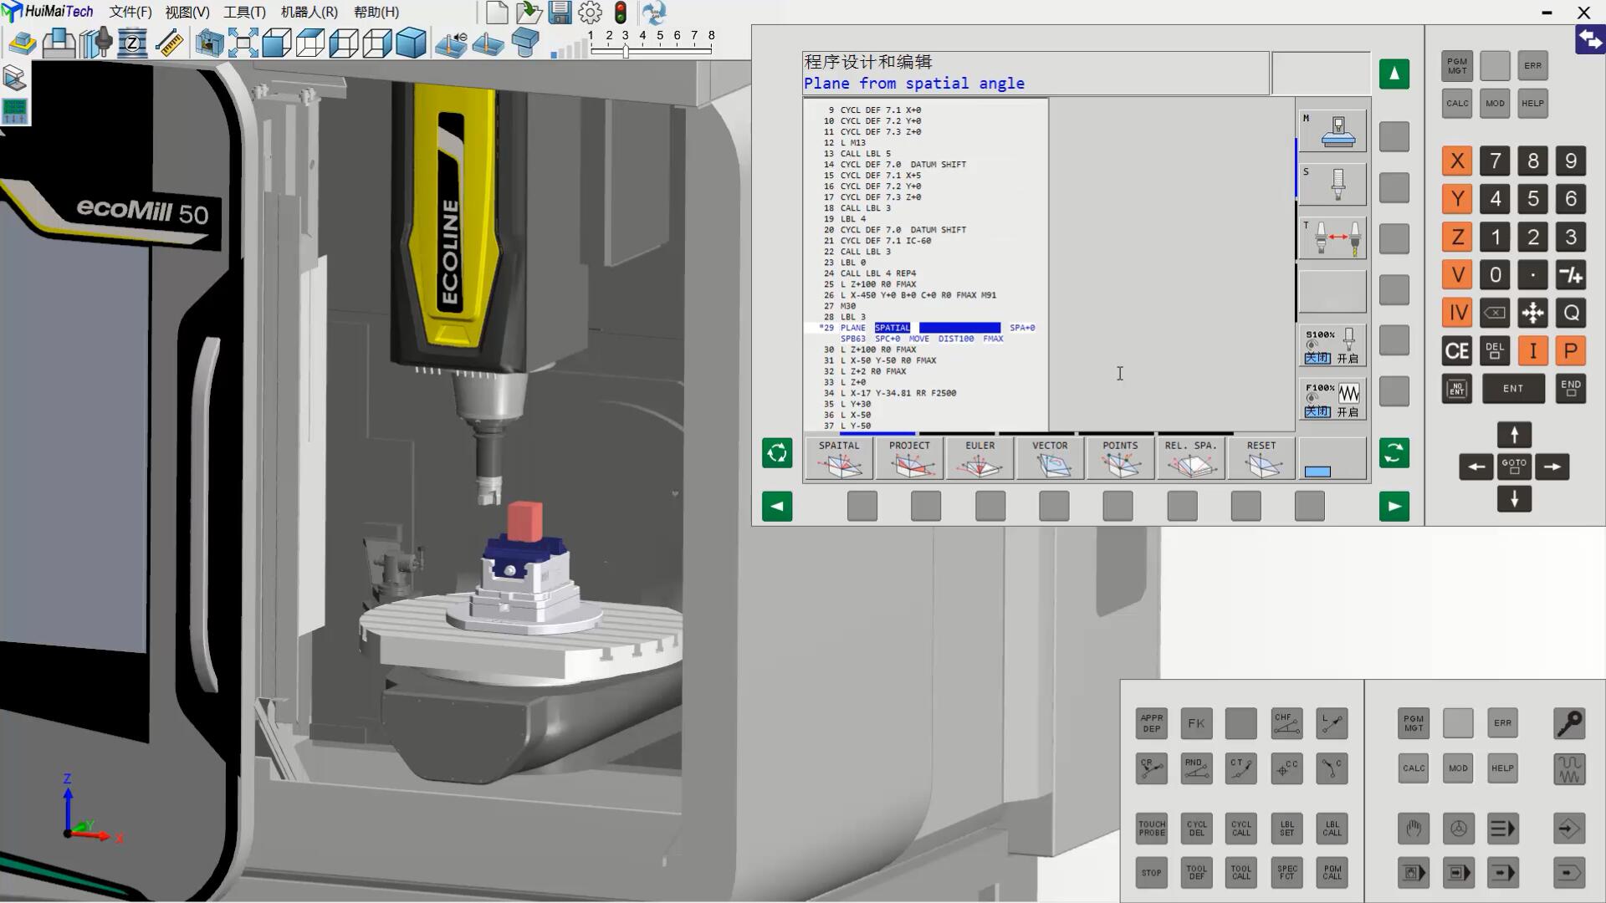Click the CHF chamfer key
Screen dimensions: 1606x903
pyautogui.click(x=1286, y=723)
